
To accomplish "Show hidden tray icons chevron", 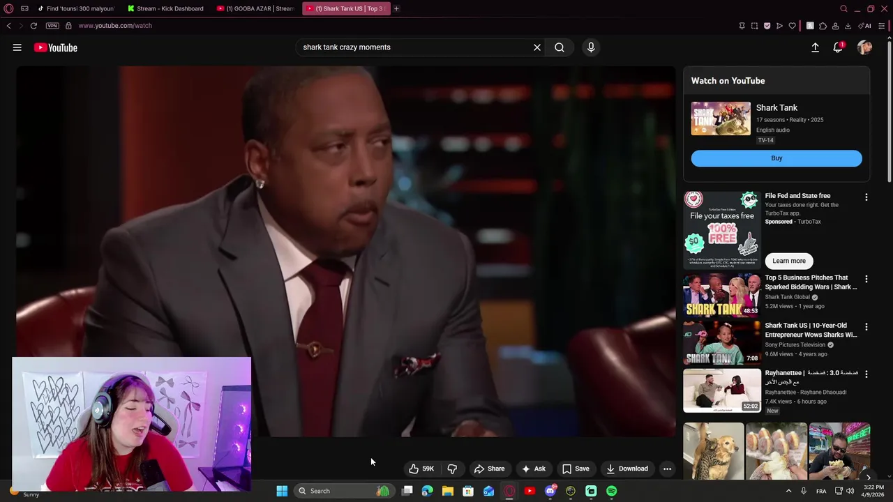I will click(x=788, y=491).
